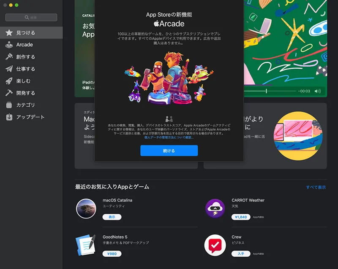
Task: Open 創作する via its paintbrush icon
Action: [9, 57]
